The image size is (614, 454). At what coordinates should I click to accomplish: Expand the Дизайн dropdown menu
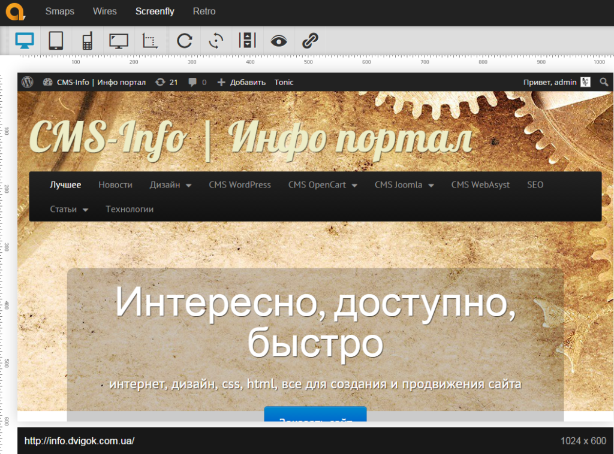(170, 185)
